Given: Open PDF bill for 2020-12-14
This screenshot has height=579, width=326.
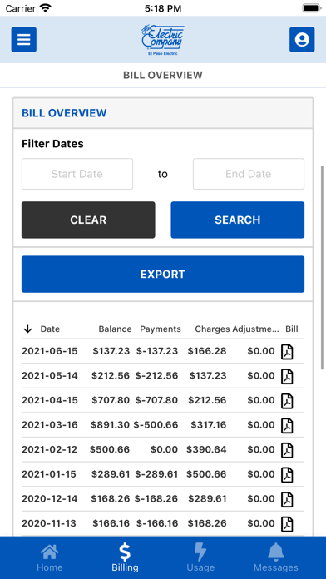Looking at the screenshot, I should [x=287, y=499].
